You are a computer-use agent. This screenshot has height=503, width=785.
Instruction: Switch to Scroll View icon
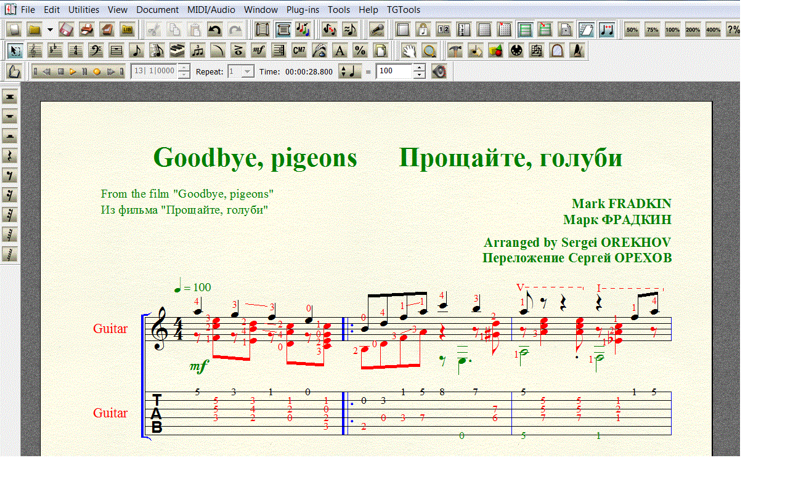pyautogui.click(x=262, y=30)
